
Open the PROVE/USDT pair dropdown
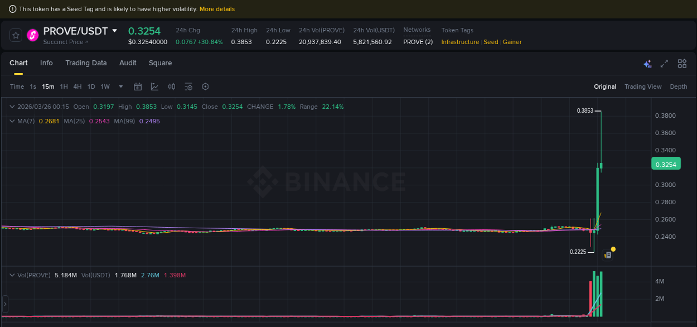(114, 31)
